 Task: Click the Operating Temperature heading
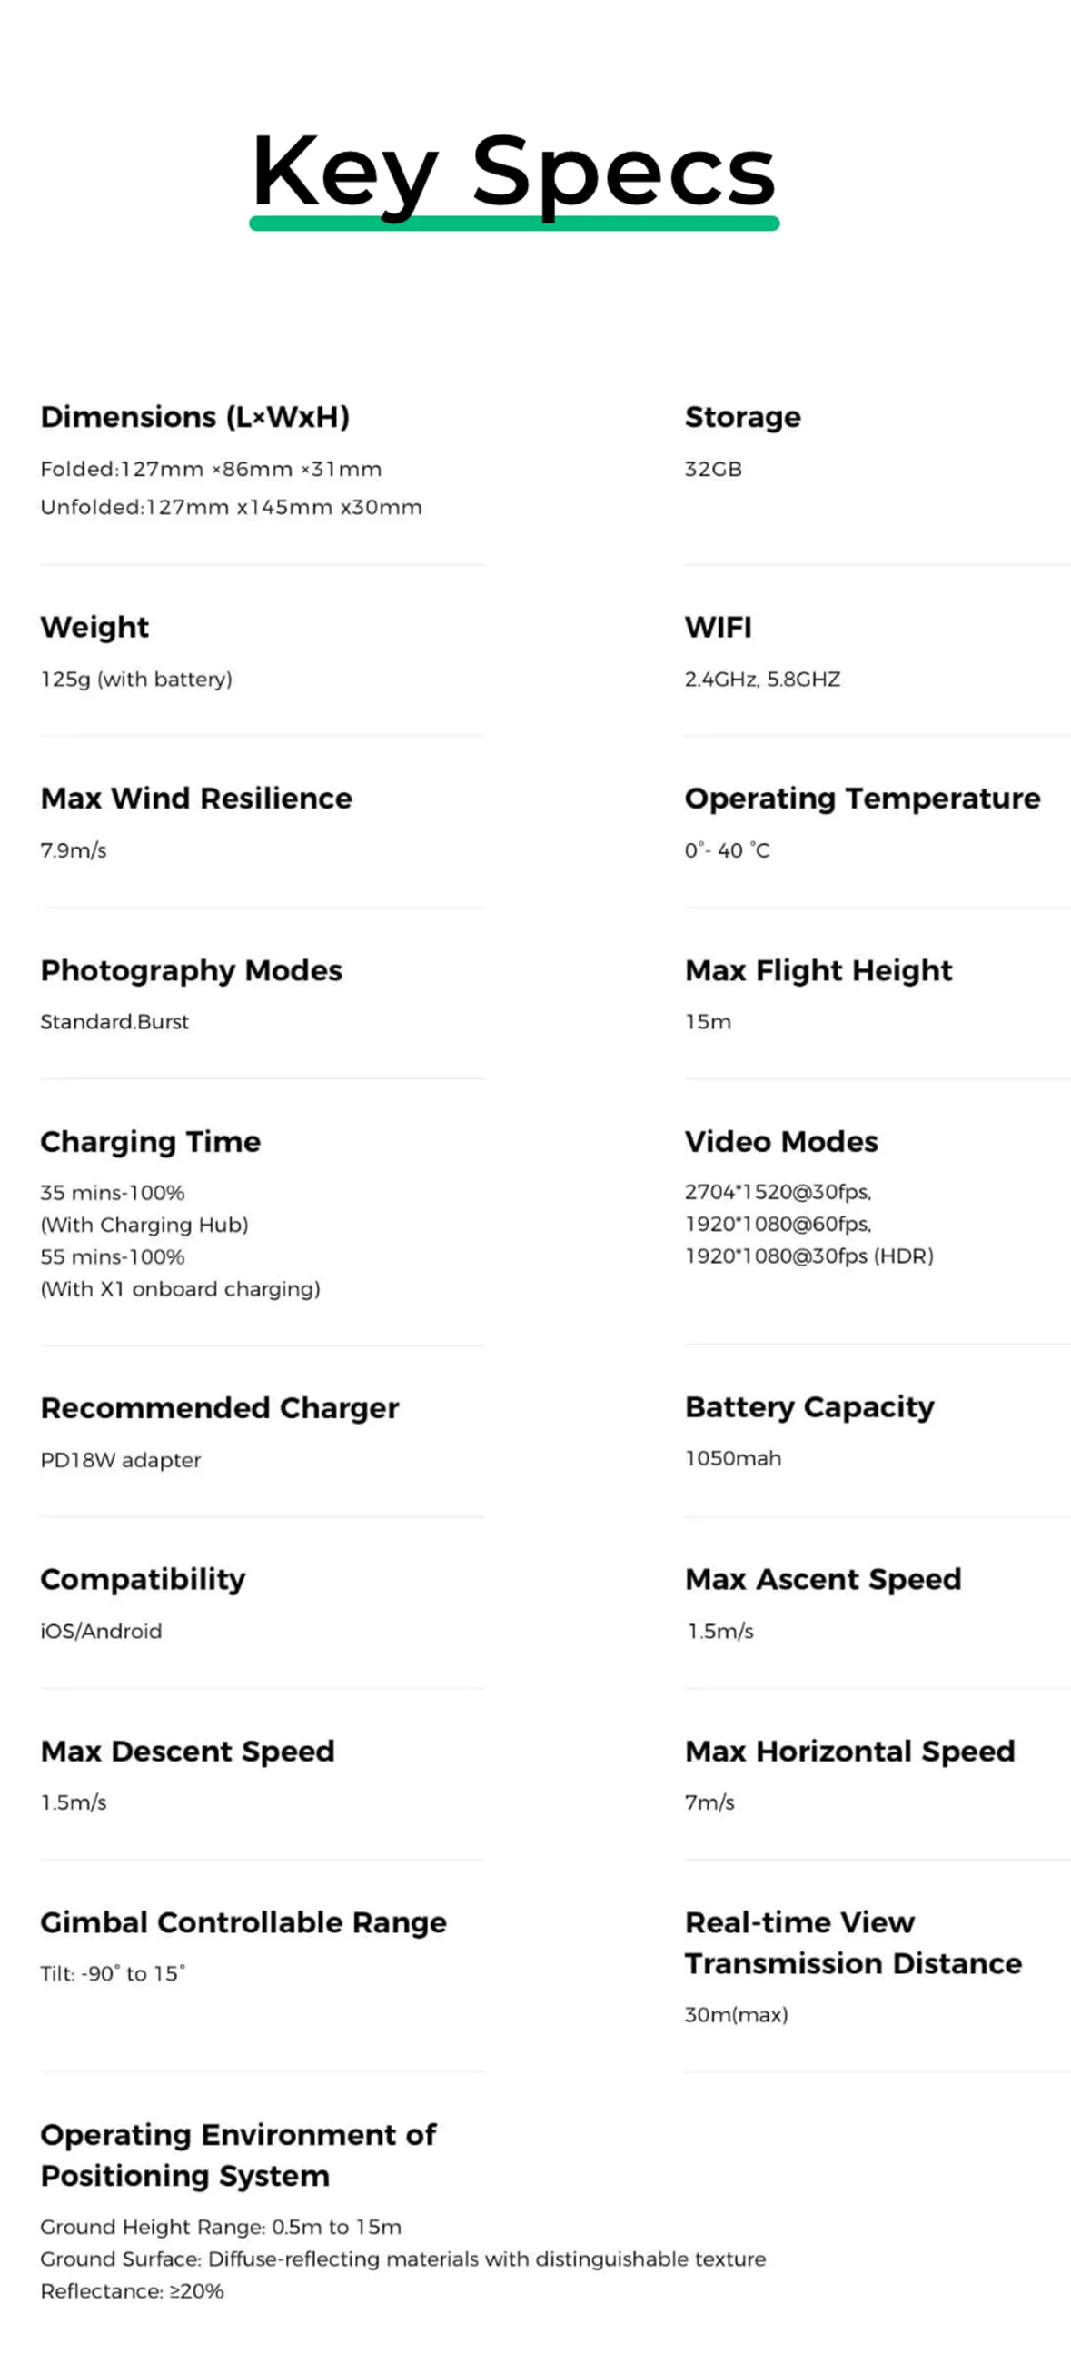862,799
